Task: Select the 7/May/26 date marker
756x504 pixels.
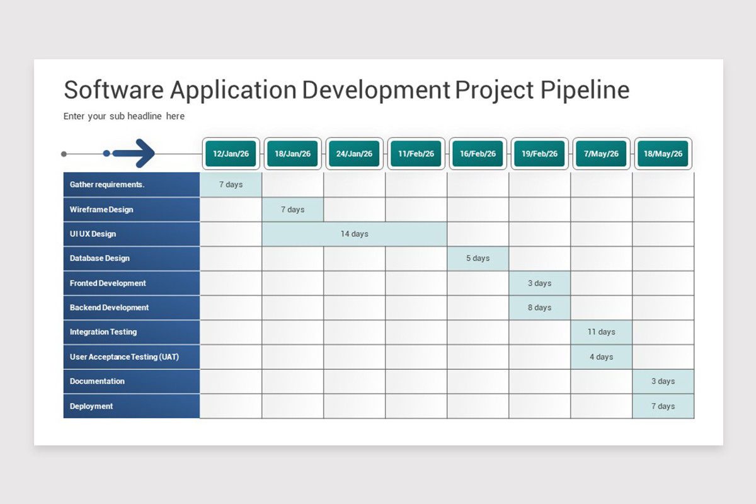Action: (600, 153)
